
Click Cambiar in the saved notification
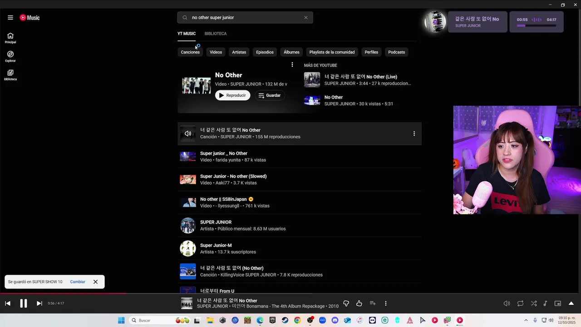click(78, 282)
